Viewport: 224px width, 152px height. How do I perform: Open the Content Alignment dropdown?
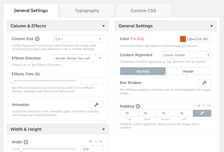[x=186, y=55]
